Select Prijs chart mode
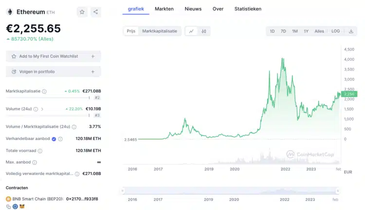Screen dimensions: 365x210 131,31
